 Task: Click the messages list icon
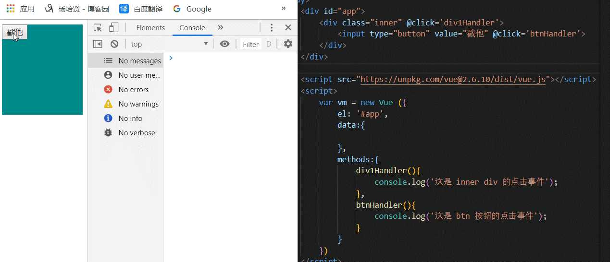108,60
